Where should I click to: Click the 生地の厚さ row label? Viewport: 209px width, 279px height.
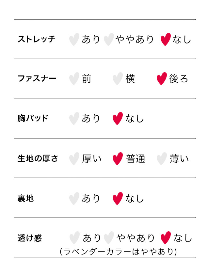click(38, 158)
